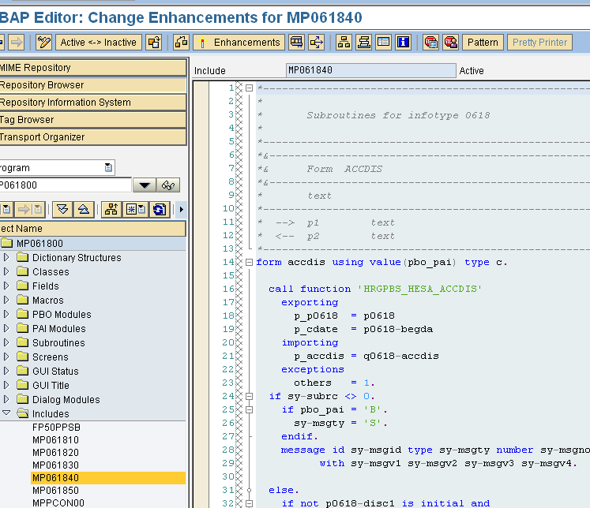Toggle the fullscreen layout window icon

click(x=383, y=43)
